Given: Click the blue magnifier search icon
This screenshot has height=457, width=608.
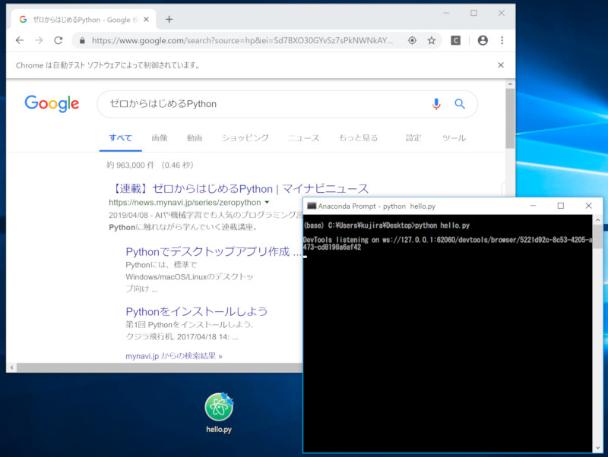Looking at the screenshot, I should [459, 104].
